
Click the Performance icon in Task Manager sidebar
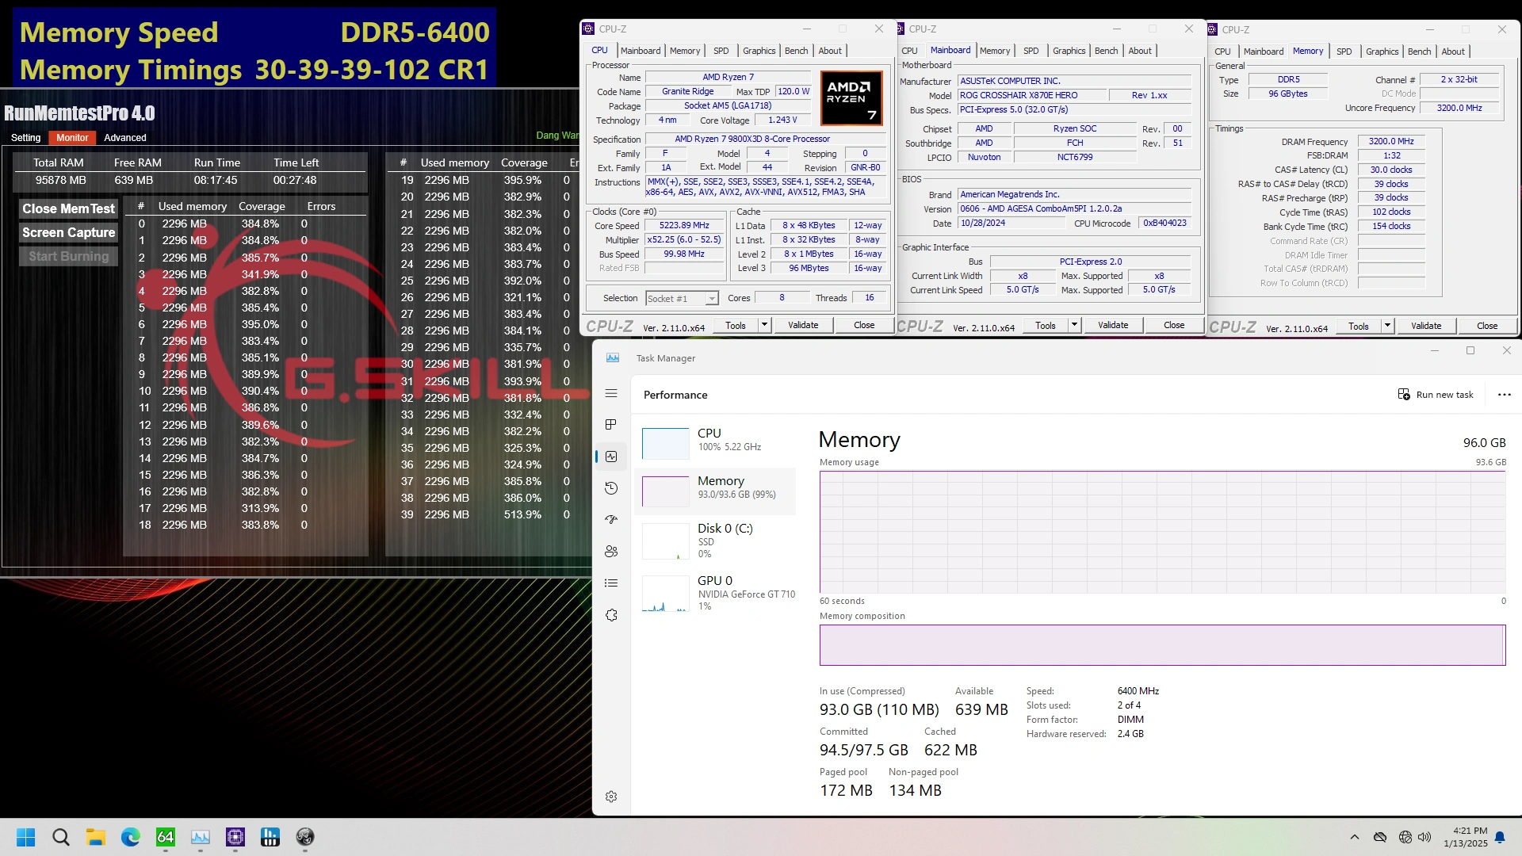click(611, 456)
